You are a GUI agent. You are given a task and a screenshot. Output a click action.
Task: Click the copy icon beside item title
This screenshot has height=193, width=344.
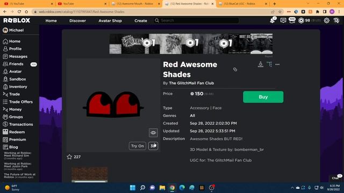(235, 69)
